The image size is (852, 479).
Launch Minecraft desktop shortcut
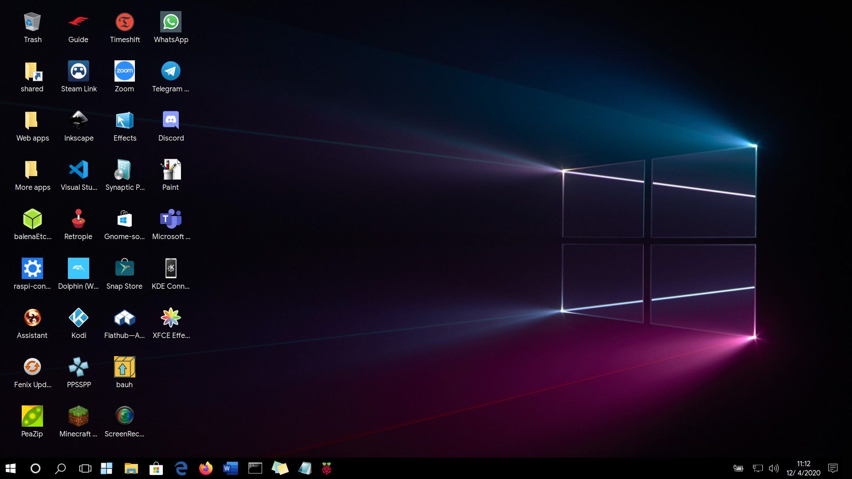pos(79,416)
